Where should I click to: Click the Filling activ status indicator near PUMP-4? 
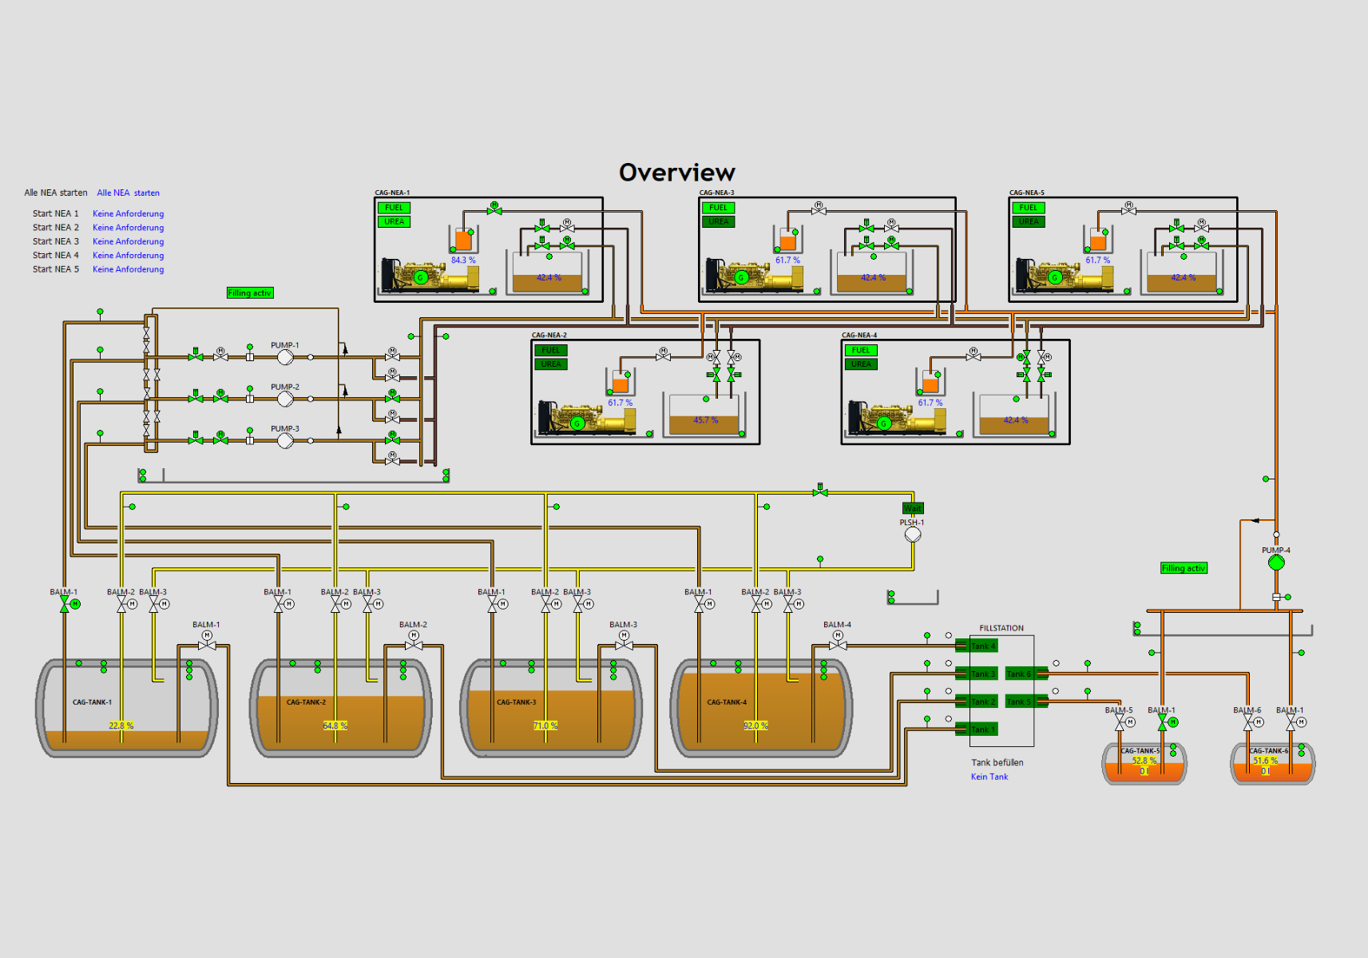tap(1184, 568)
